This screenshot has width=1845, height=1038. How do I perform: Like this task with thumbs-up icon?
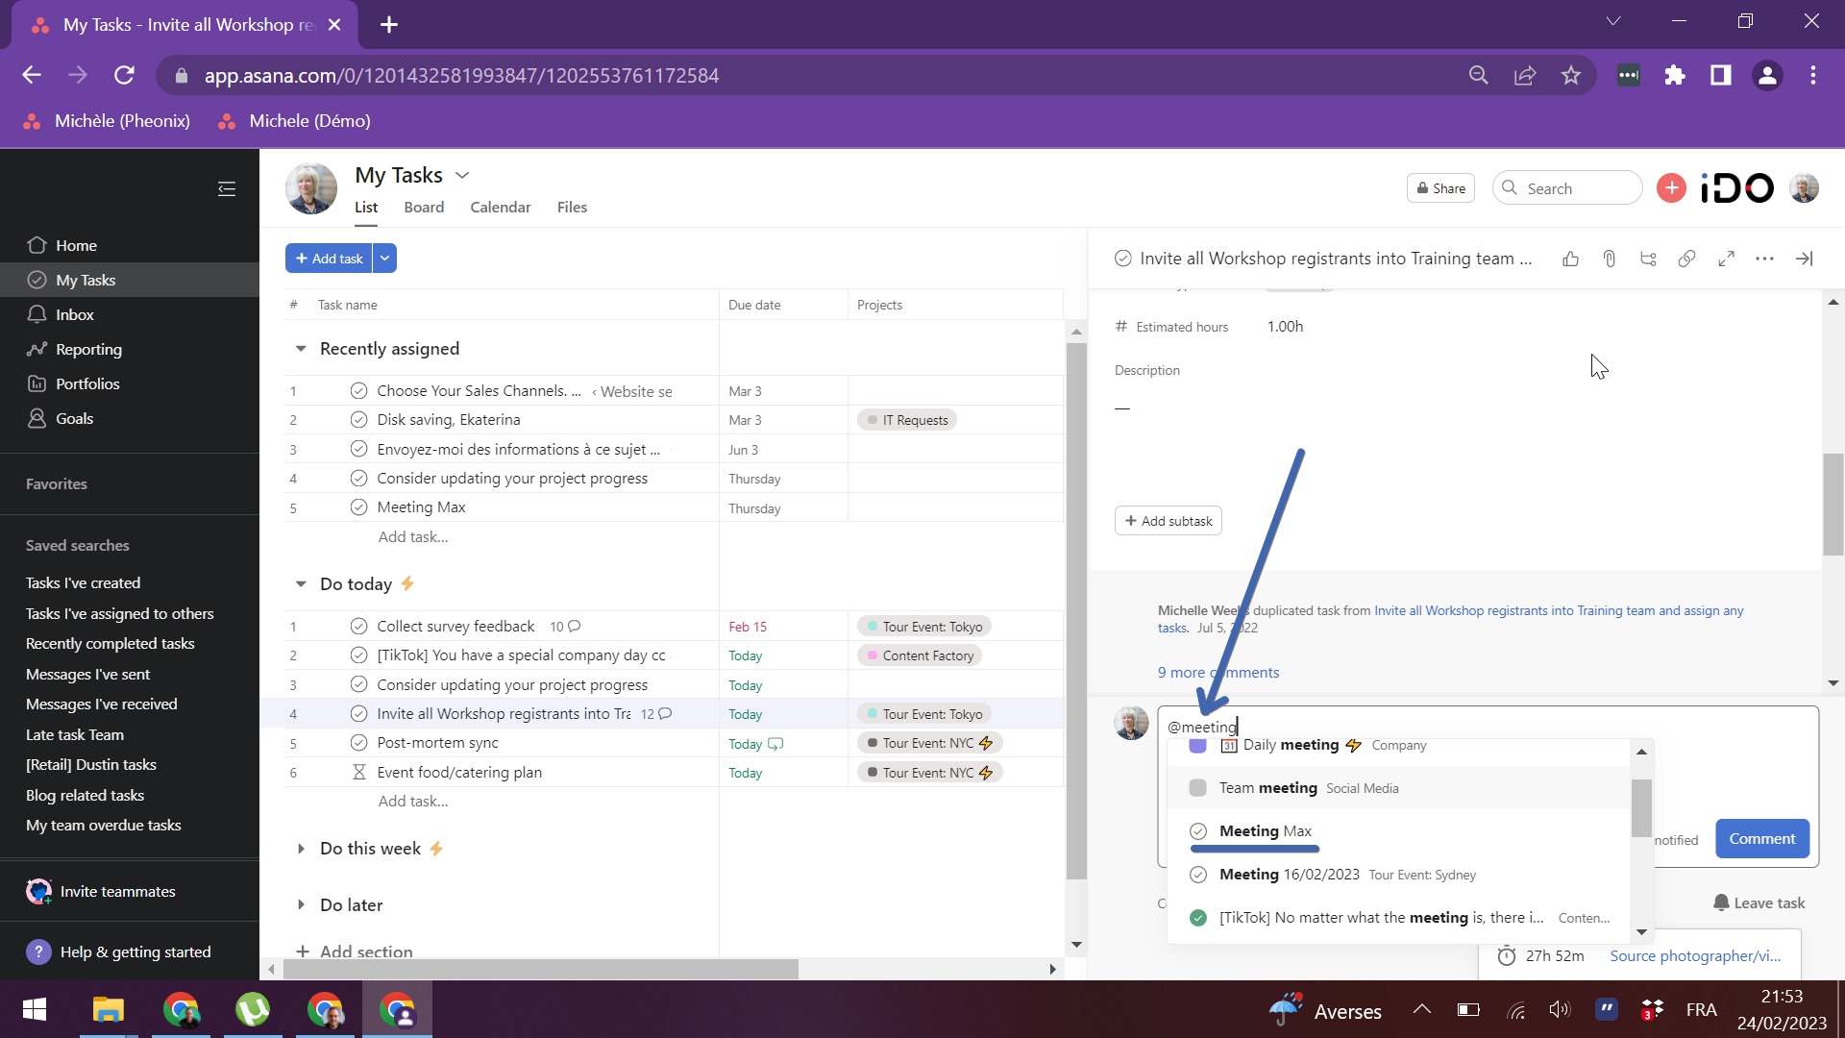(x=1570, y=259)
